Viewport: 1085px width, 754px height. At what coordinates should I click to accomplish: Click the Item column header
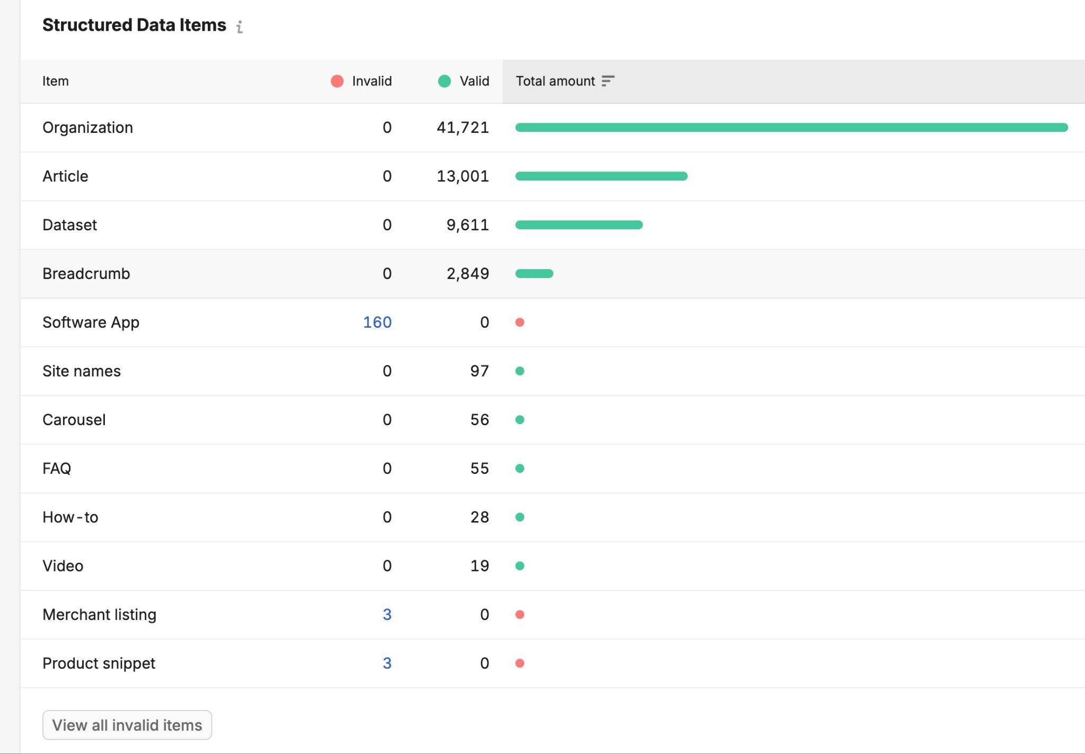click(56, 81)
